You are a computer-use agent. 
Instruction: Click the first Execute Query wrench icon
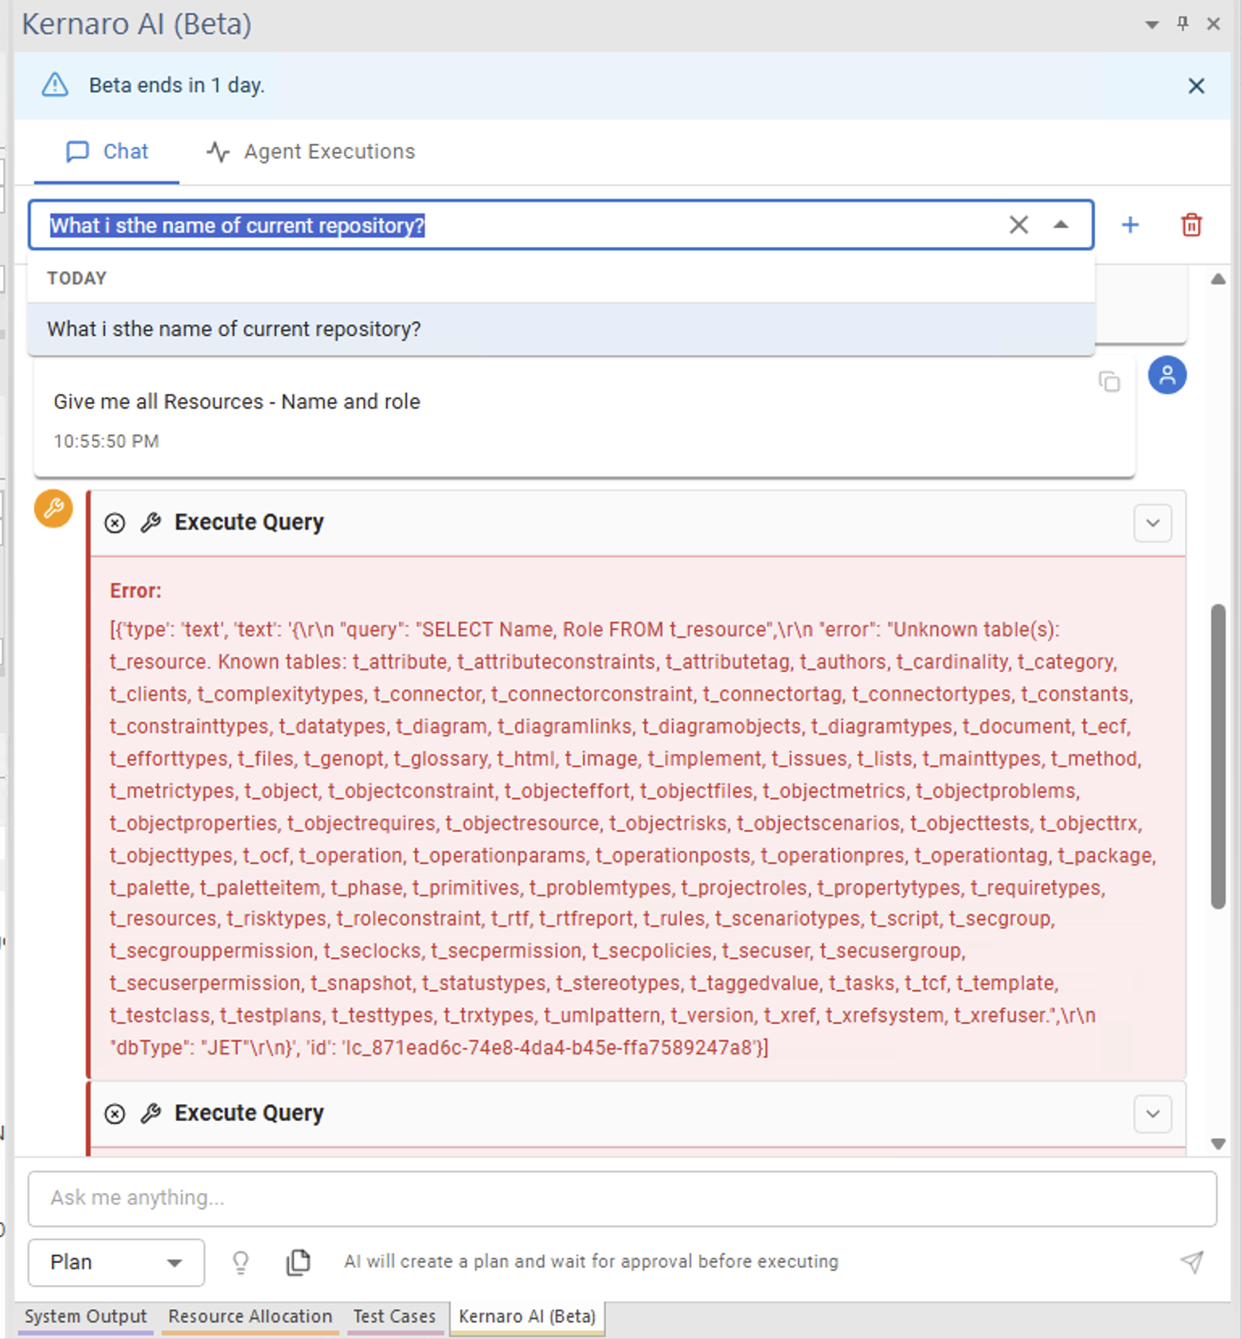point(150,523)
